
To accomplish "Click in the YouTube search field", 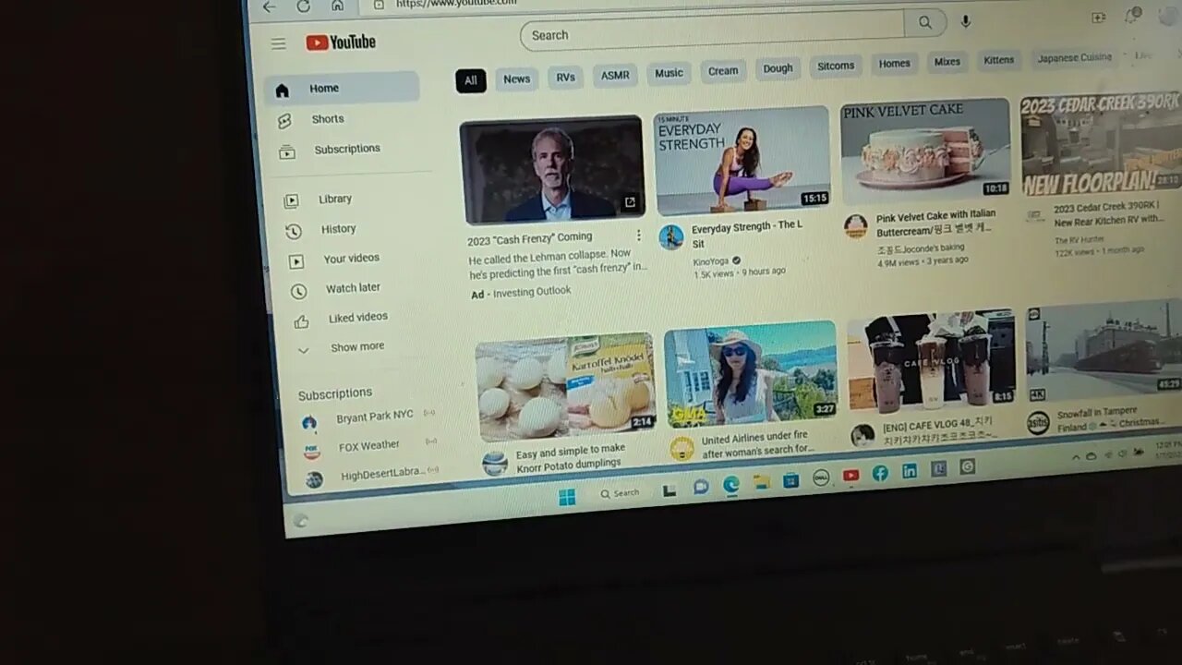I will click(x=712, y=30).
